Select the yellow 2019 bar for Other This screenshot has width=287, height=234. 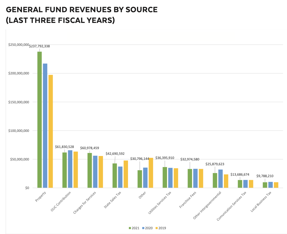151,173
